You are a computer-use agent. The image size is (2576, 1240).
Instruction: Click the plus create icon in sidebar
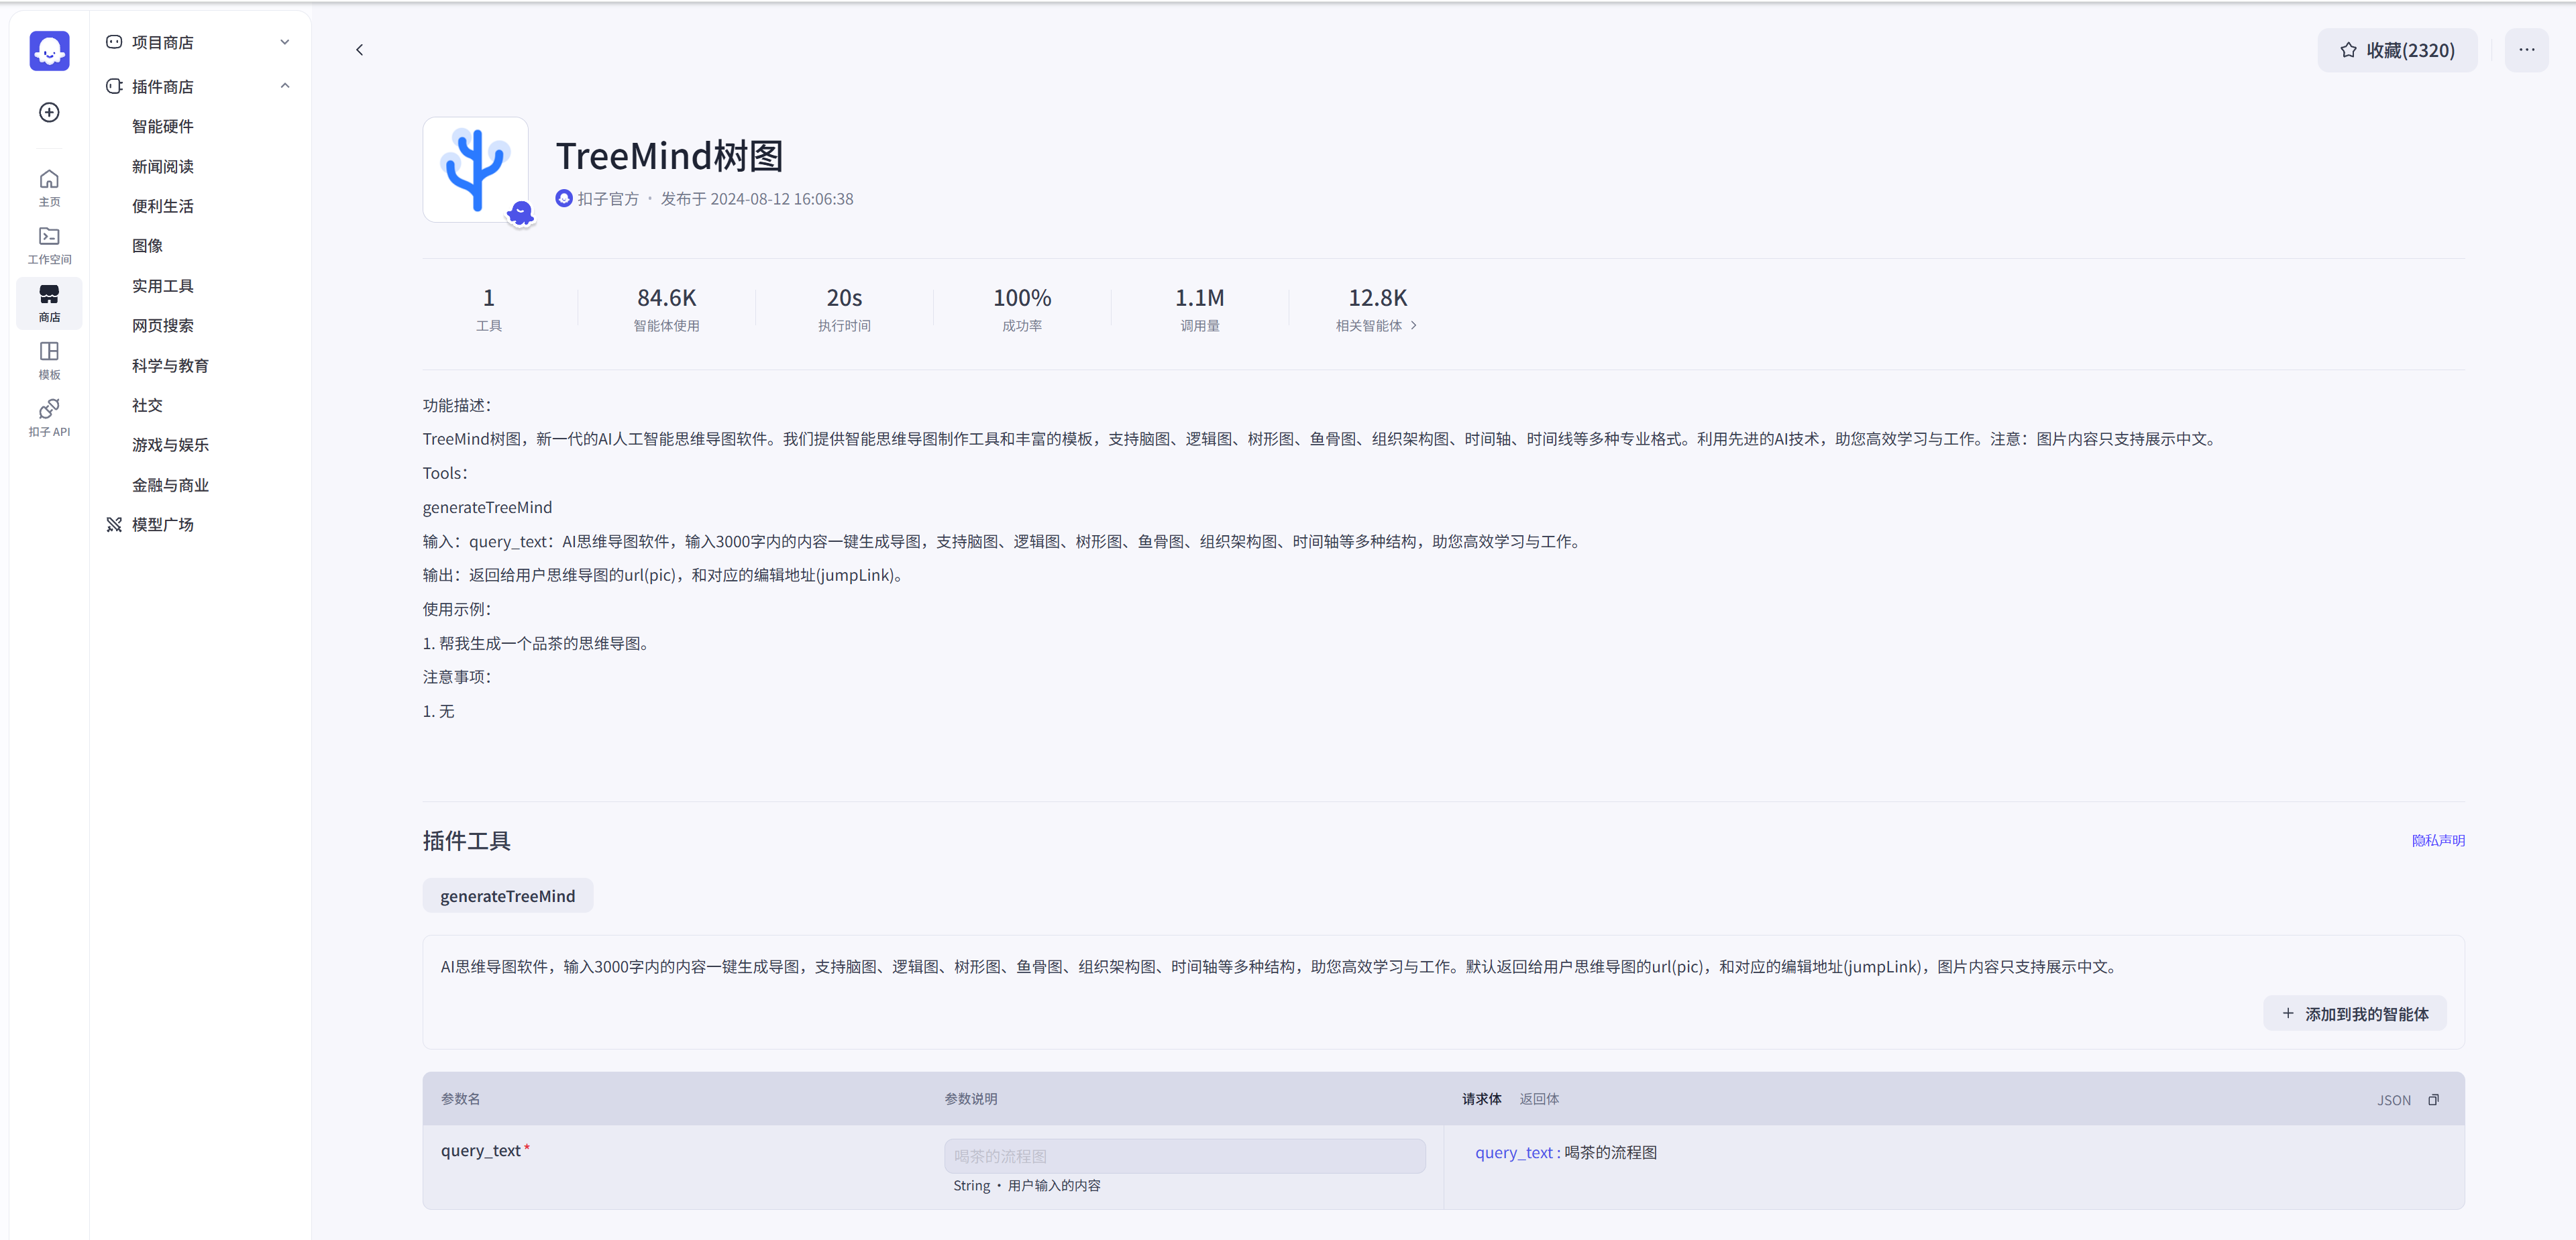tap(49, 112)
